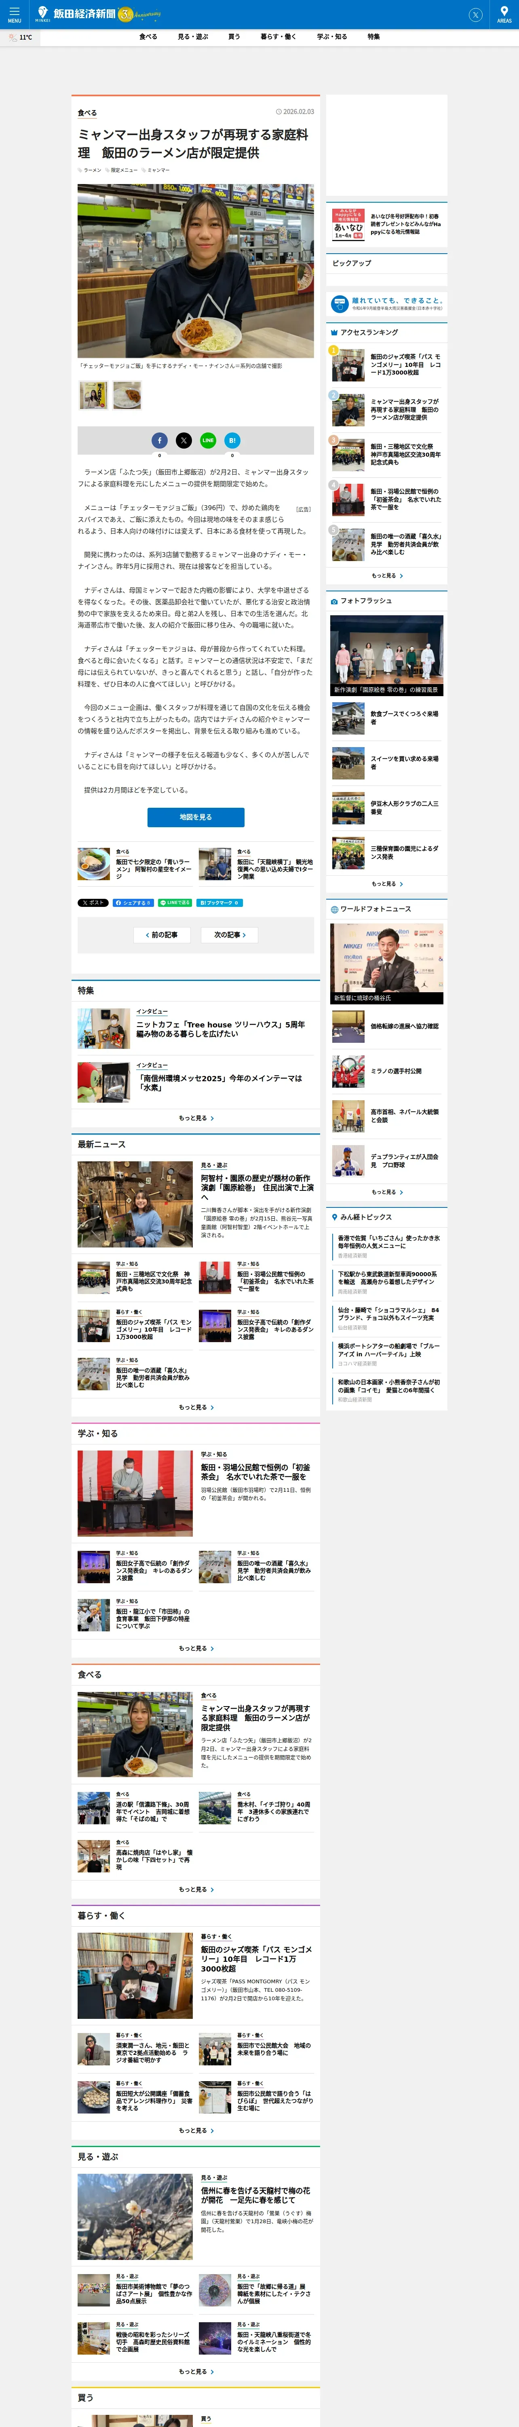Share the article via LINE round icon

(208, 440)
